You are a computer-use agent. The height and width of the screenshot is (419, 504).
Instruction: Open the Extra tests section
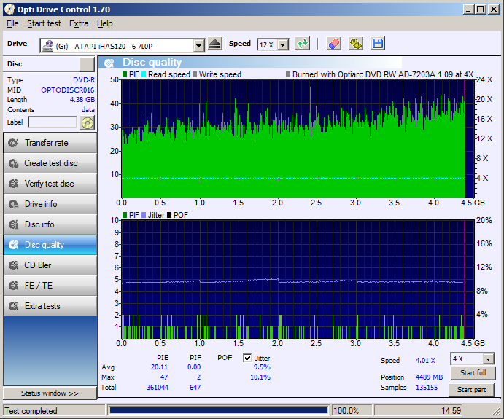(50, 306)
